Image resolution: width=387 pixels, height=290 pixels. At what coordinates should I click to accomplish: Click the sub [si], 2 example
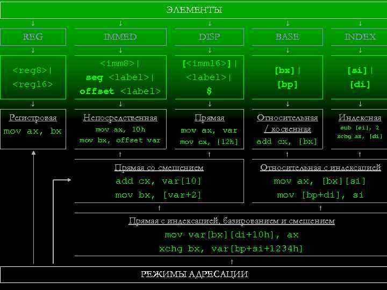click(x=360, y=128)
